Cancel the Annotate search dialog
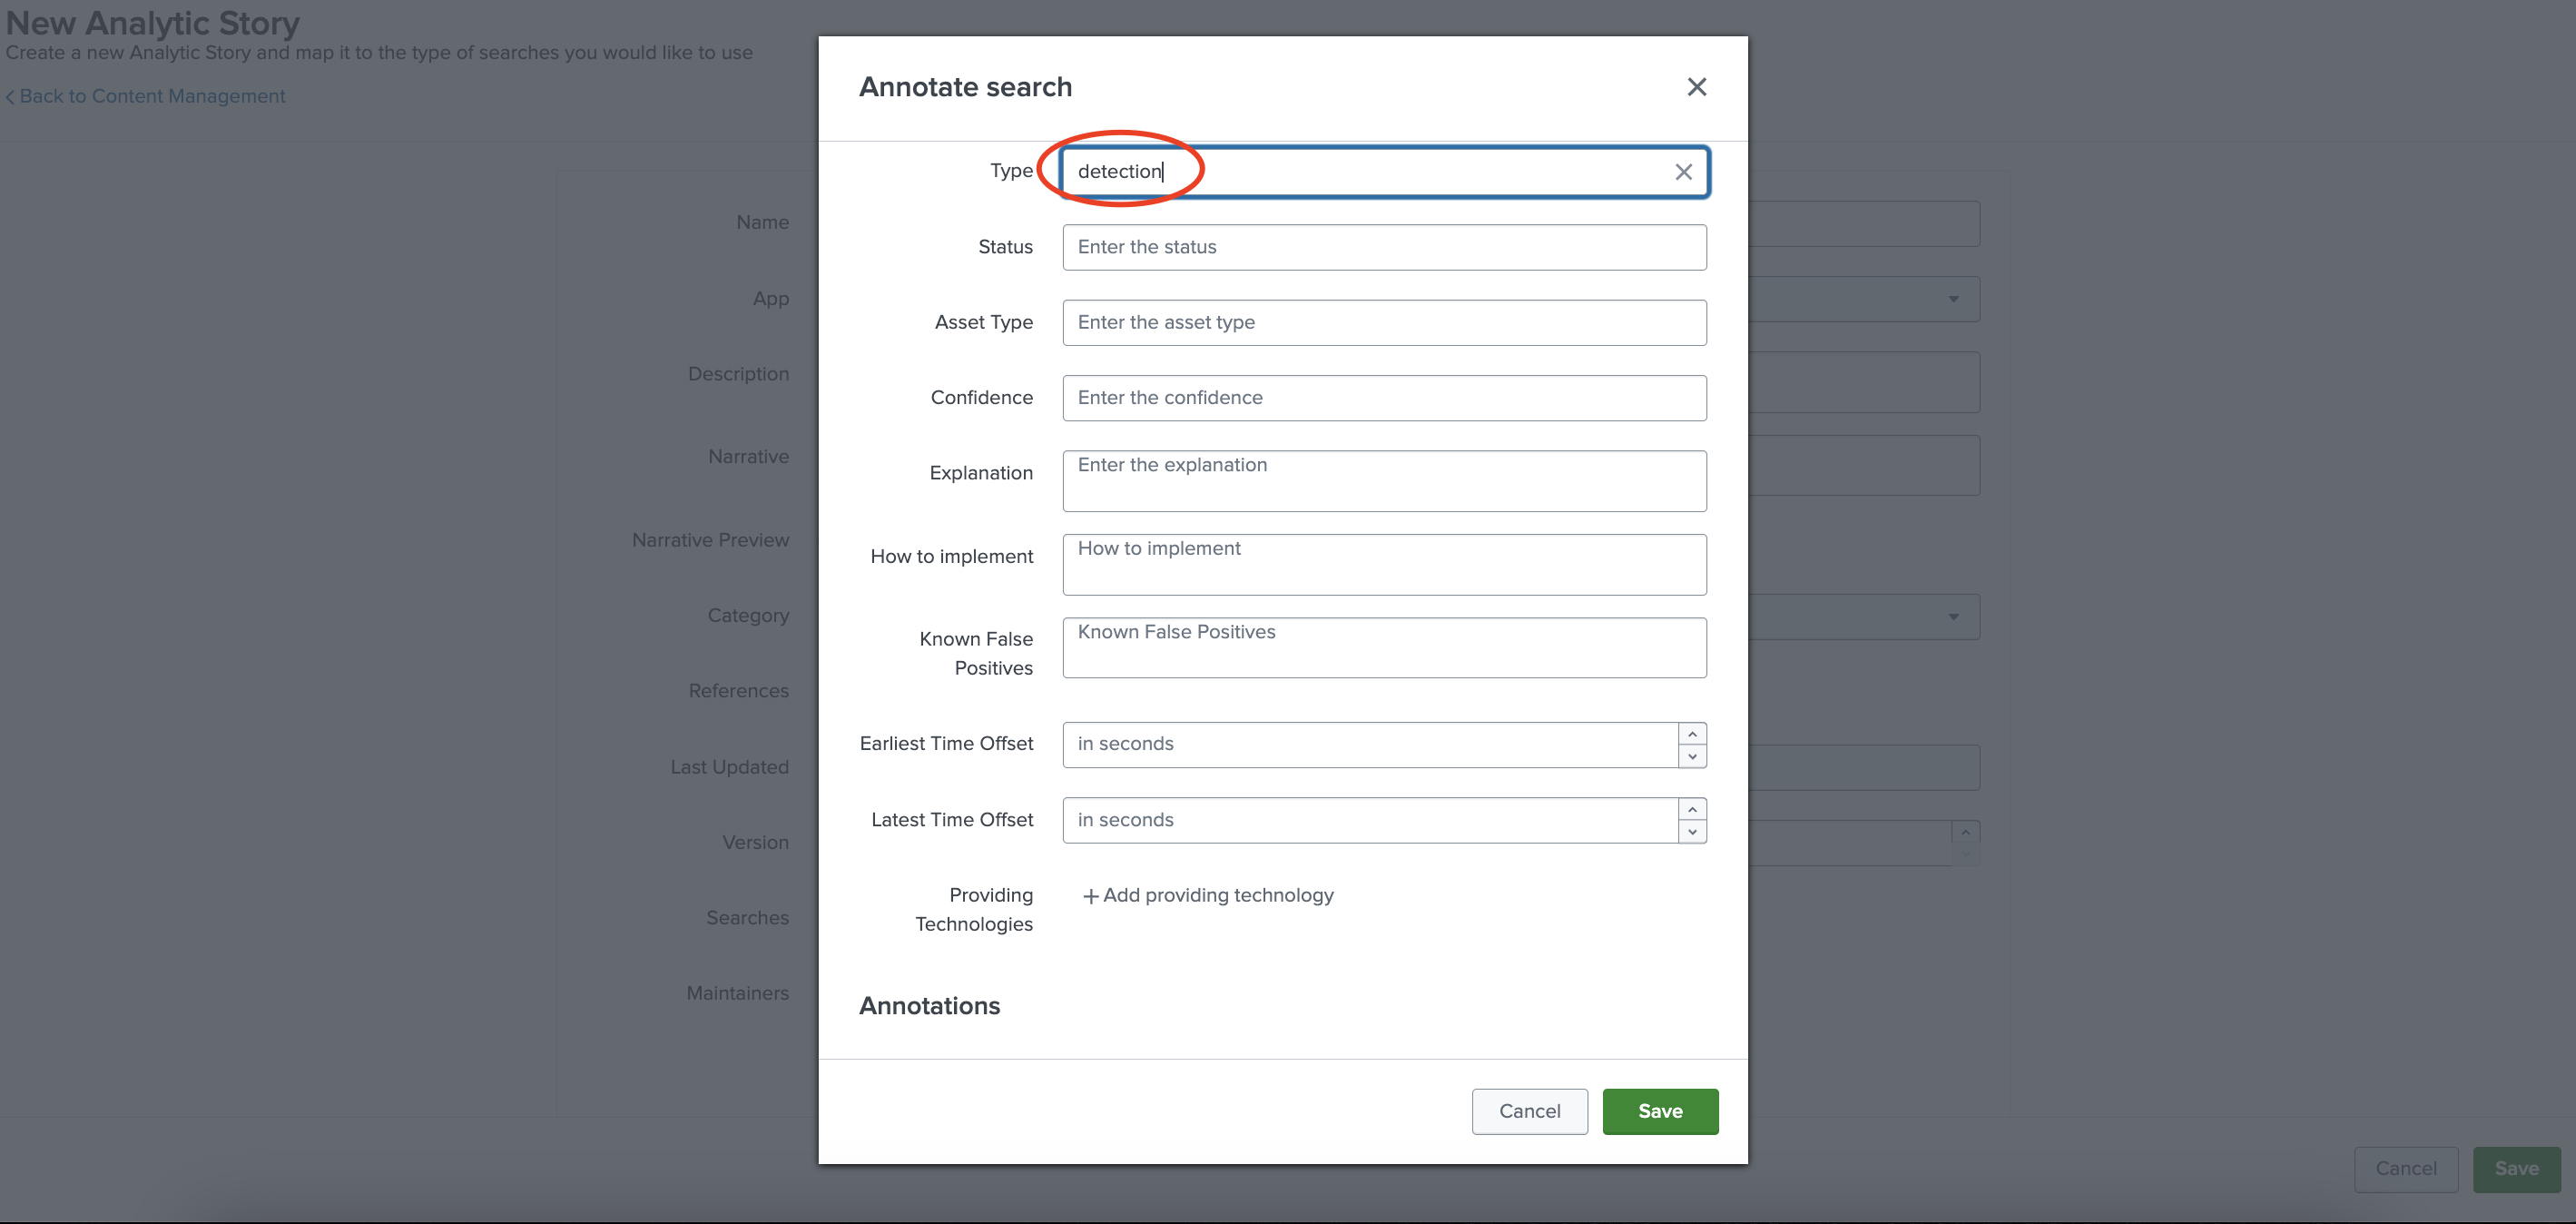This screenshot has width=2576, height=1224. pos(1528,1111)
